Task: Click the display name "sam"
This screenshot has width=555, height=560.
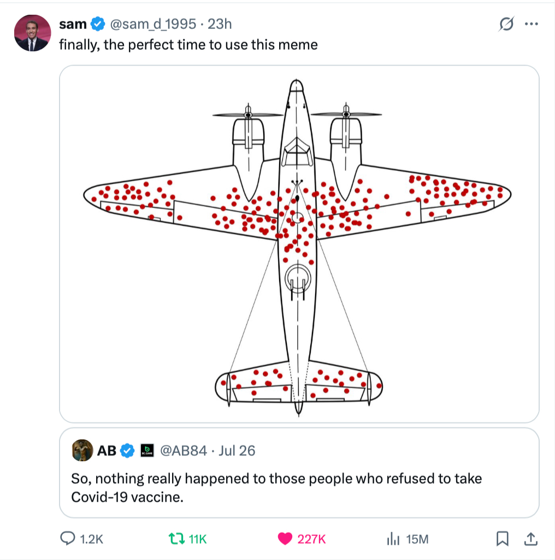Action: 73,24
